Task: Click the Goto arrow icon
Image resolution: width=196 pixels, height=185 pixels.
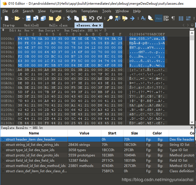Action: tap(132, 18)
